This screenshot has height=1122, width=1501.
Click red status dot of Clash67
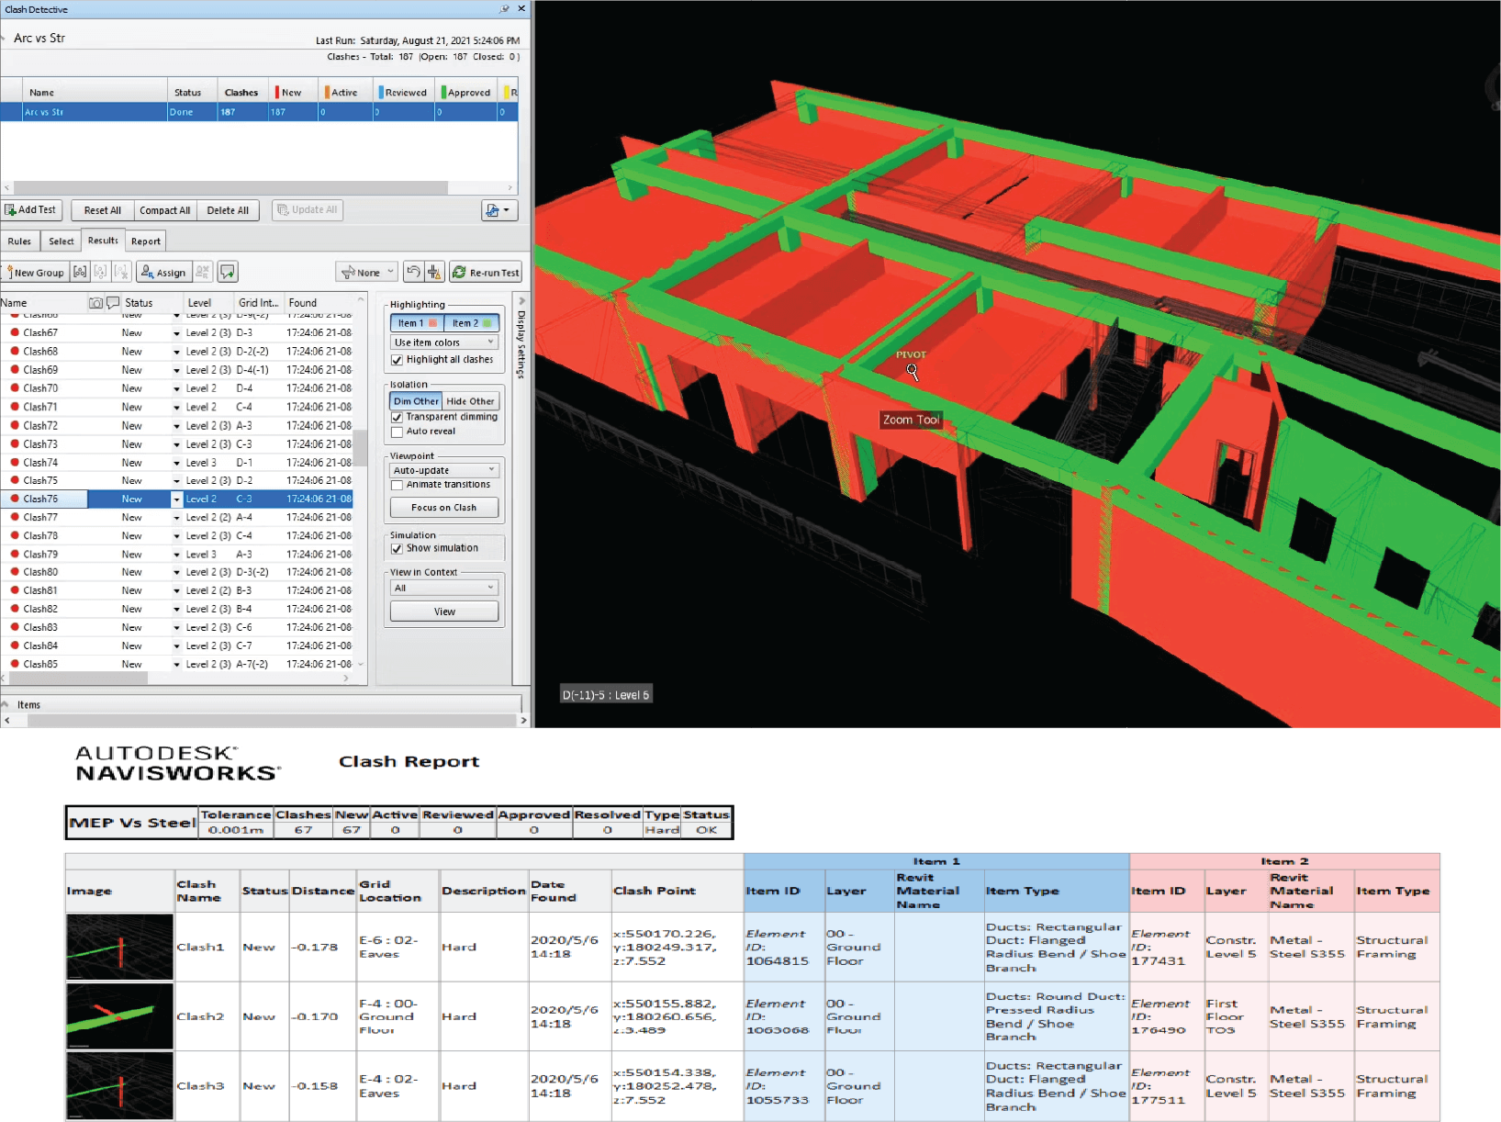tap(15, 332)
